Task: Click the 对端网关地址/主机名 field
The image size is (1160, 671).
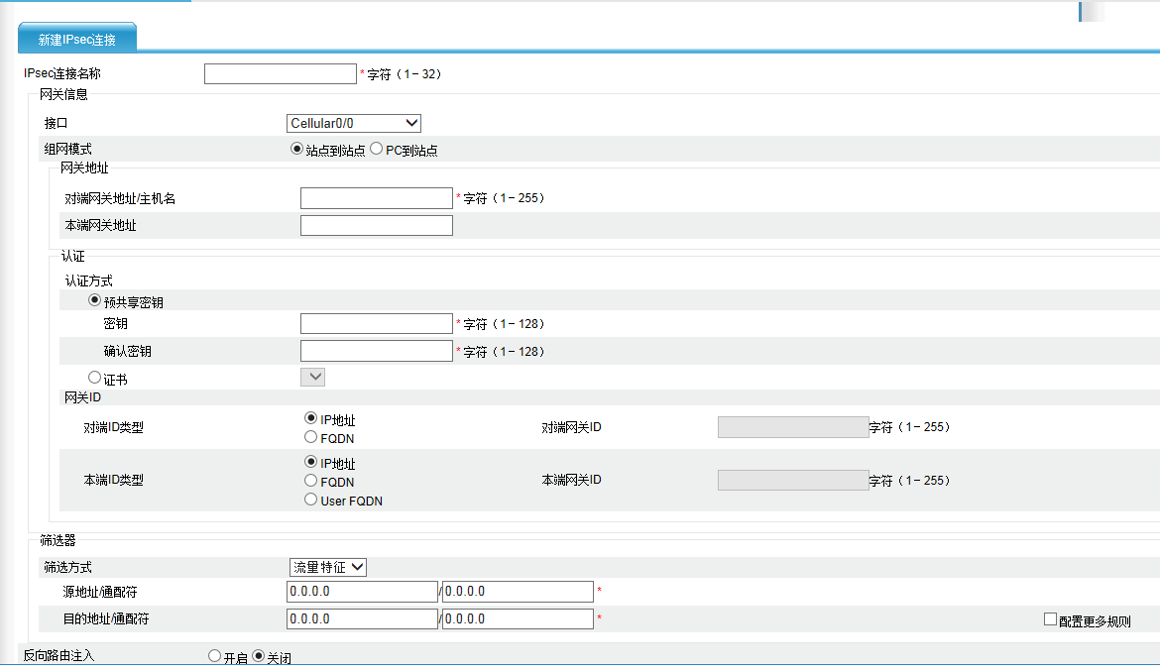Action: 376,198
